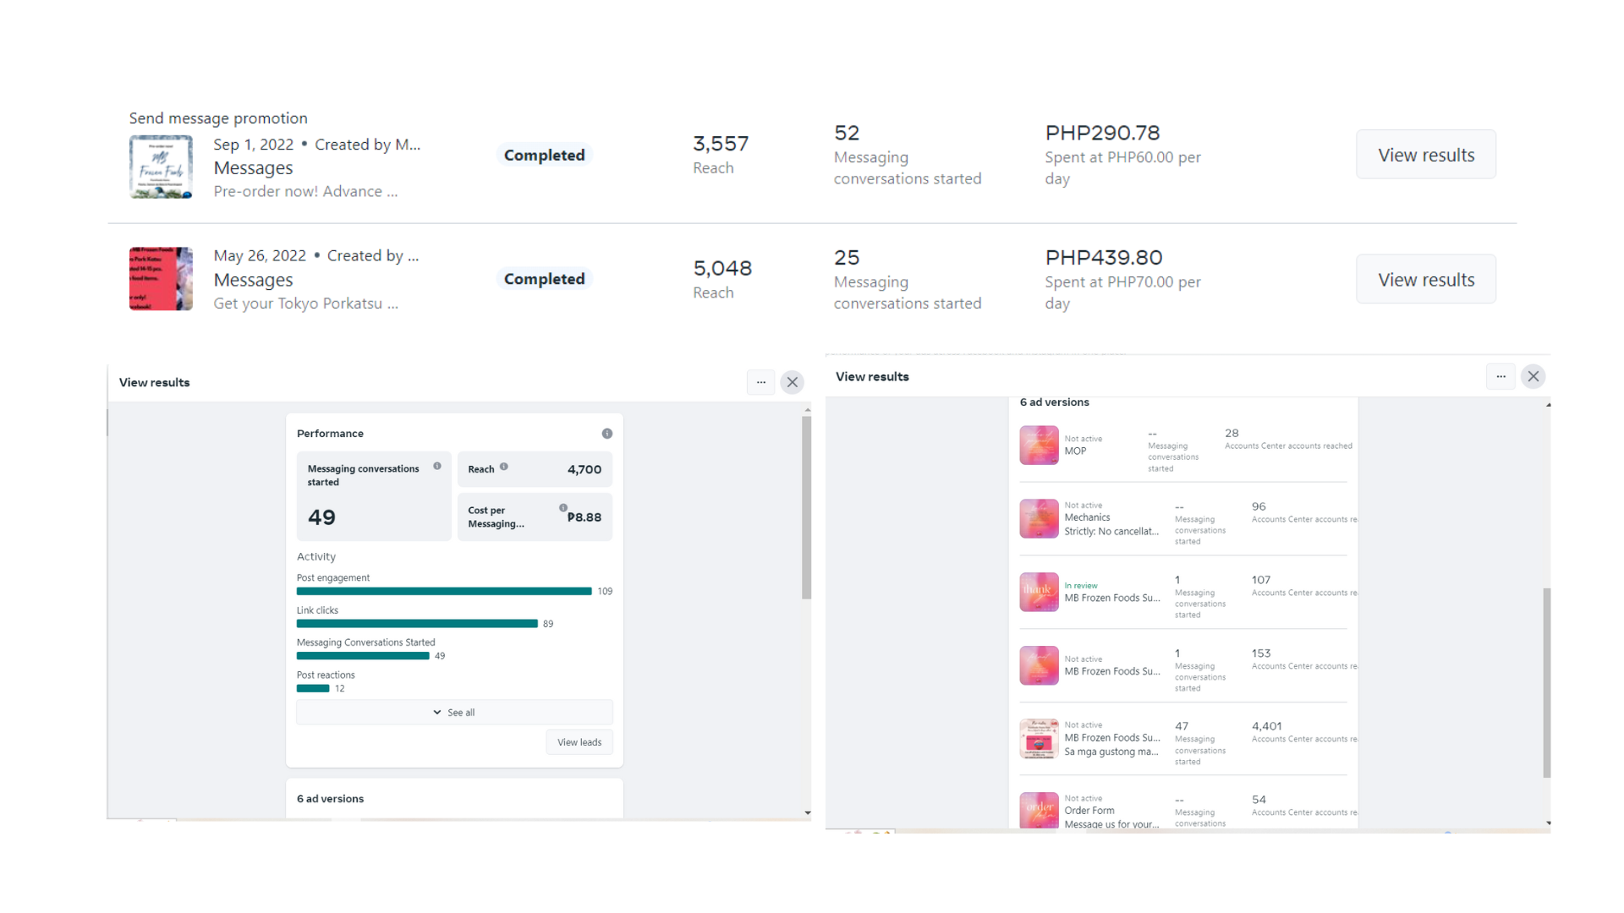This screenshot has width=1624, height=913.
Task: View results for May 26, 2022 promotion
Action: pos(1425,280)
